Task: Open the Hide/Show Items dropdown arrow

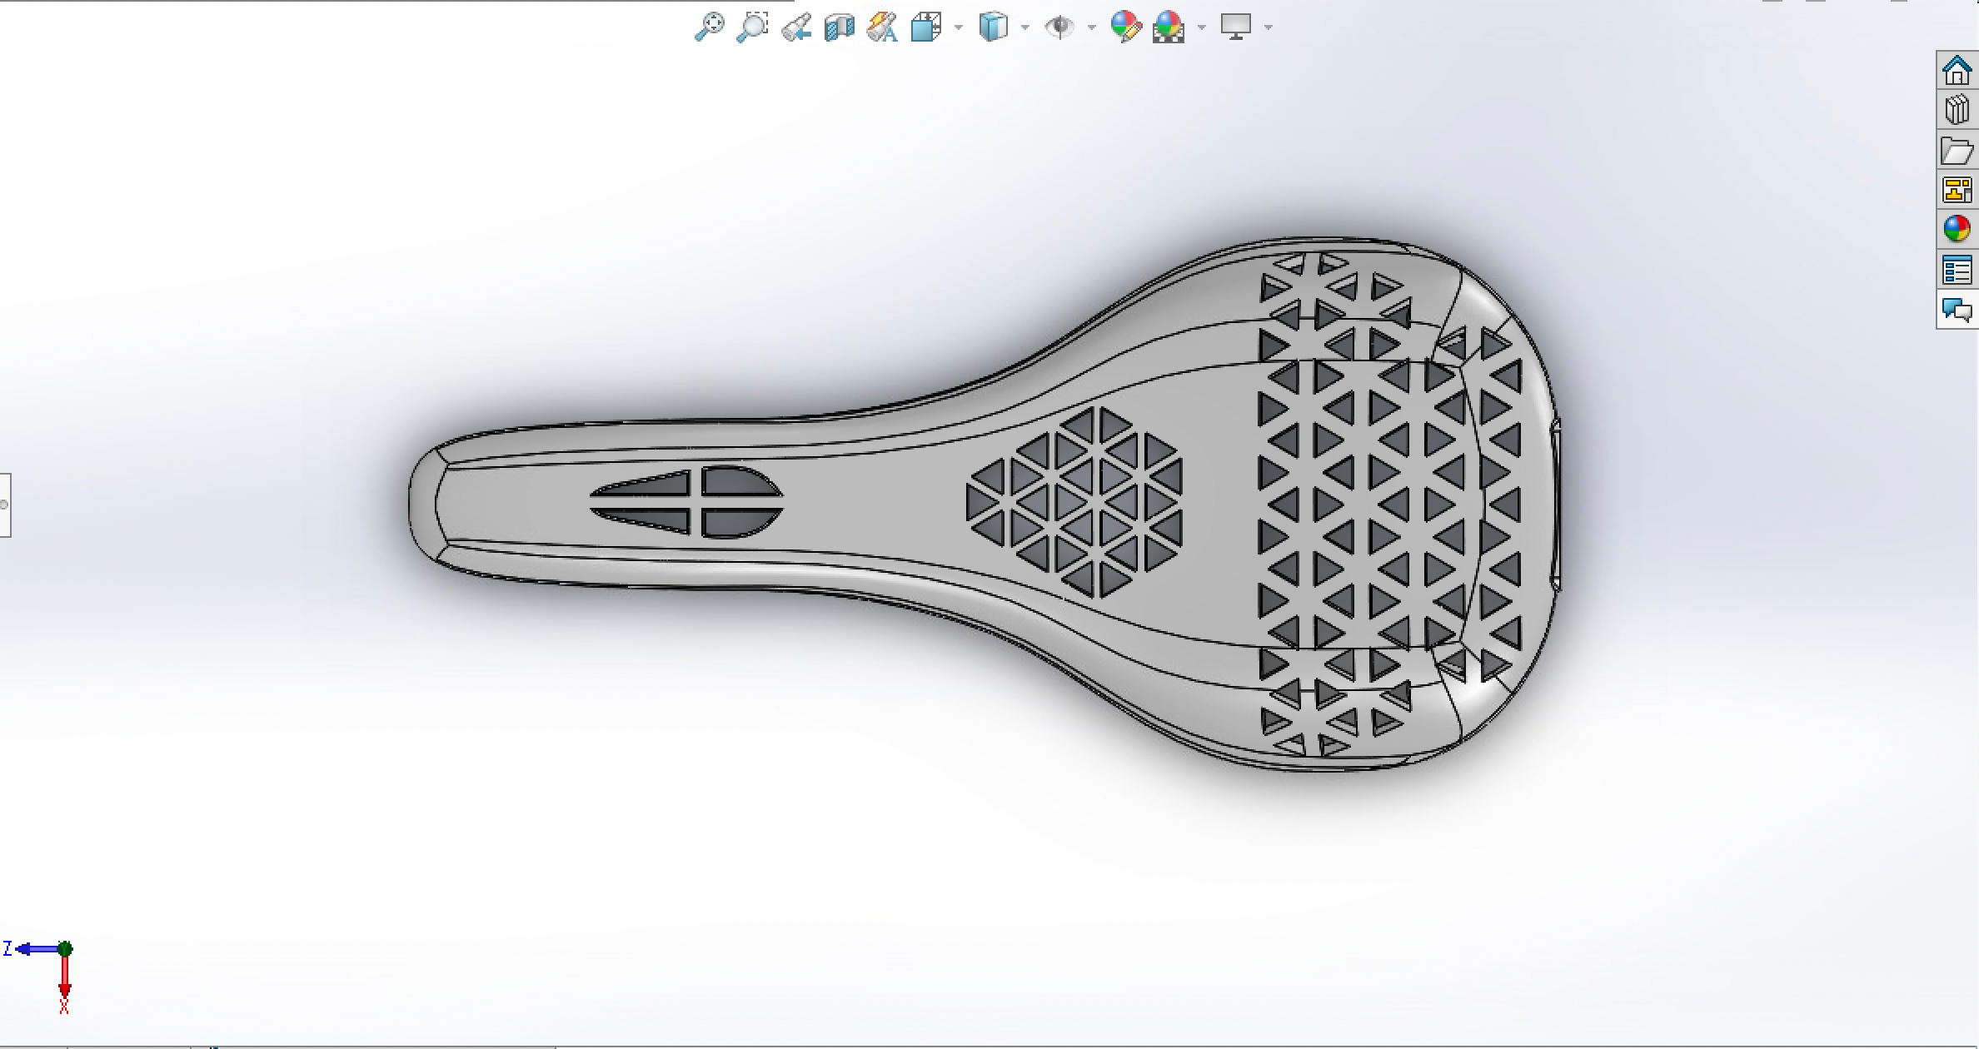Action: (x=1091, y=27)
